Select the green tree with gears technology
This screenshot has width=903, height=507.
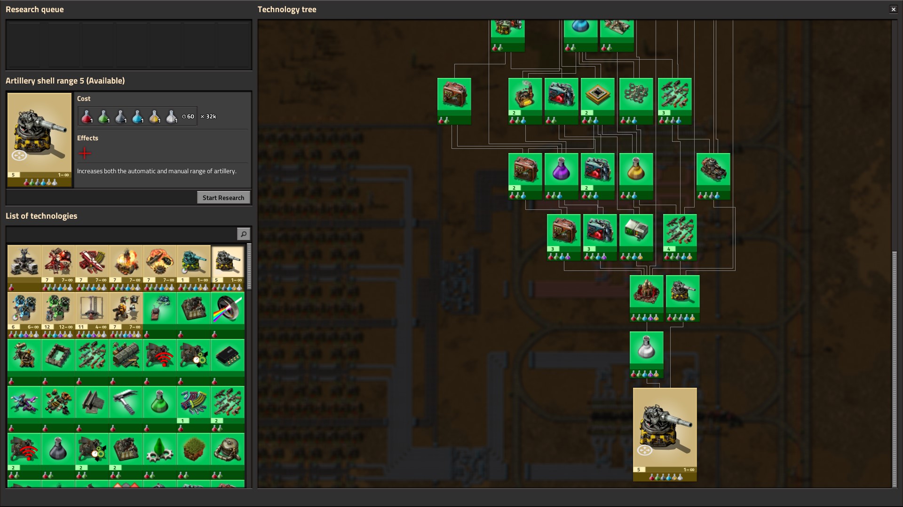pos(160,455)
